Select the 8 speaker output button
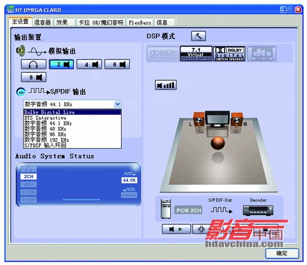The height and width of the screenshot is (265, 307). [33, 77]
